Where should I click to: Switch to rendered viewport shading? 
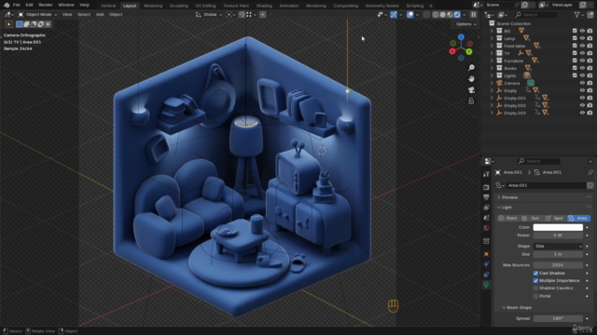click(x=457, y=15)
